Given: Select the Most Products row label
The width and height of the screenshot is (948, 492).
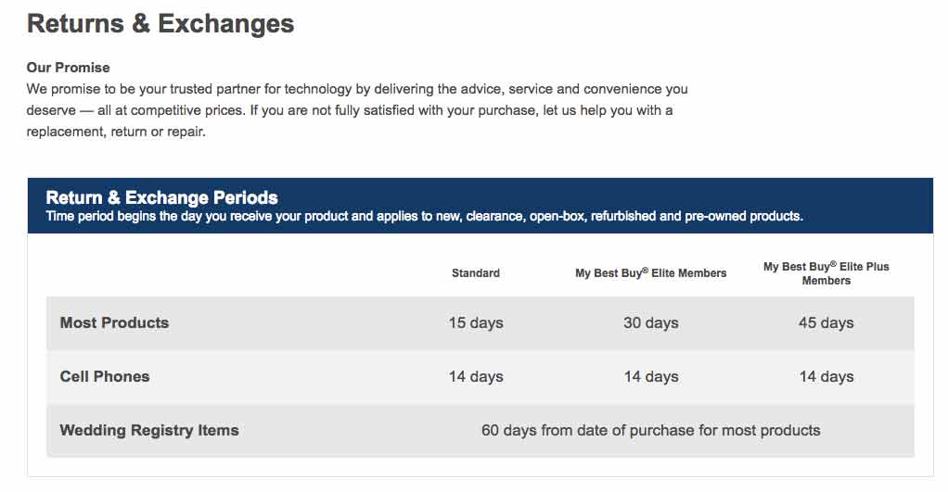Looking at the screenshot, I should tap(114, 322).
